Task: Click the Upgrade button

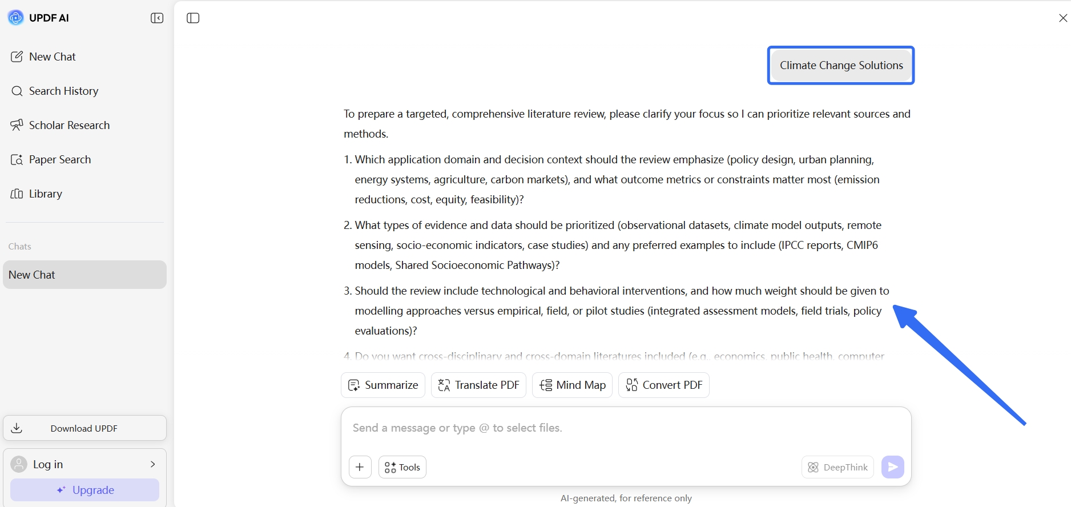Action: [x=84, y=490]
